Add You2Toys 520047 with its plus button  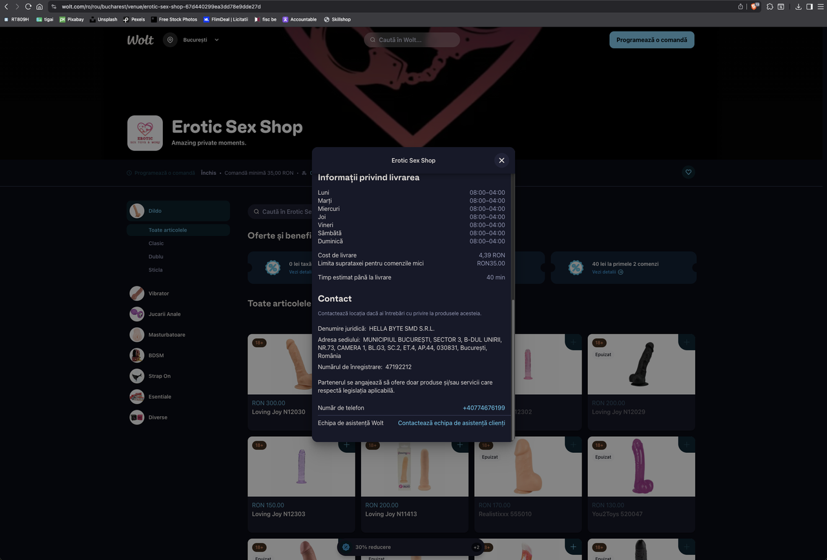click(x=687, y=445)
